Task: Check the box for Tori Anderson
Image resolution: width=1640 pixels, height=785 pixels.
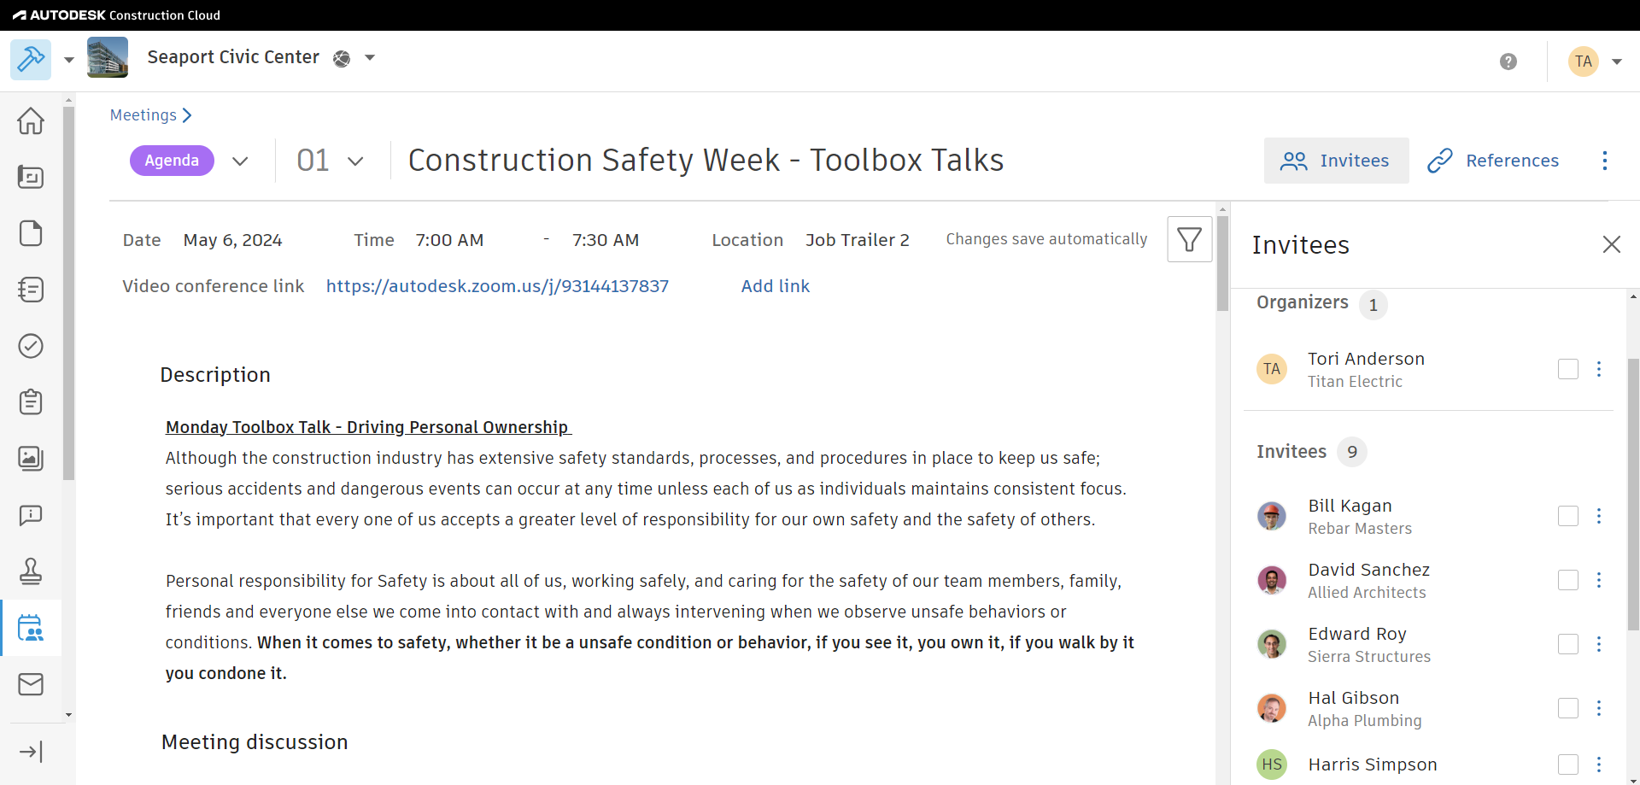Action: 1567,369
